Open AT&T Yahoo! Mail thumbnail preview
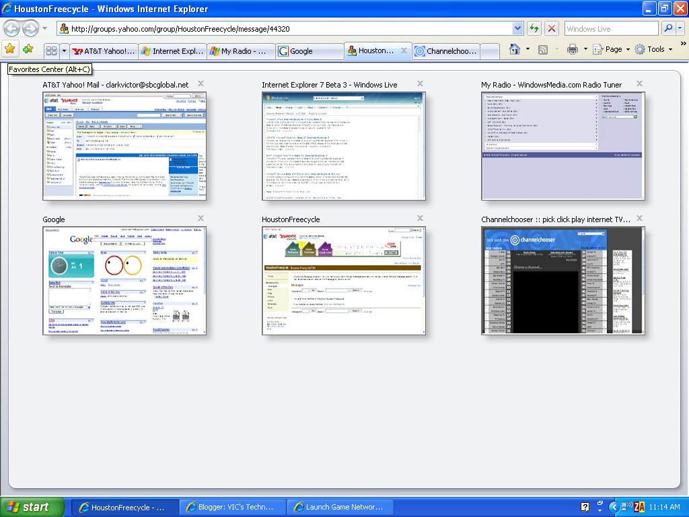The height and width of the screenshot is (517, 689). point(124,146)
